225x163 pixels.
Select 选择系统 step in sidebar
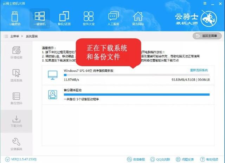(16, 75)
